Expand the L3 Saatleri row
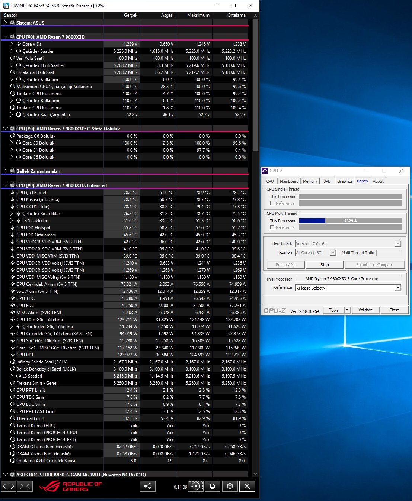Viewport: 412px width, 501px height. pos(12,376)
